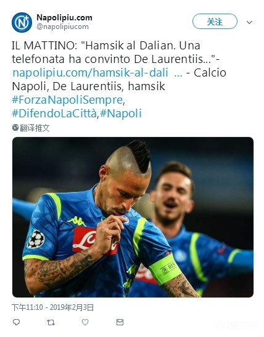Click the reply speech bubble icon
This screenshot has height=337, width=264.
click(x=16, y=322)
